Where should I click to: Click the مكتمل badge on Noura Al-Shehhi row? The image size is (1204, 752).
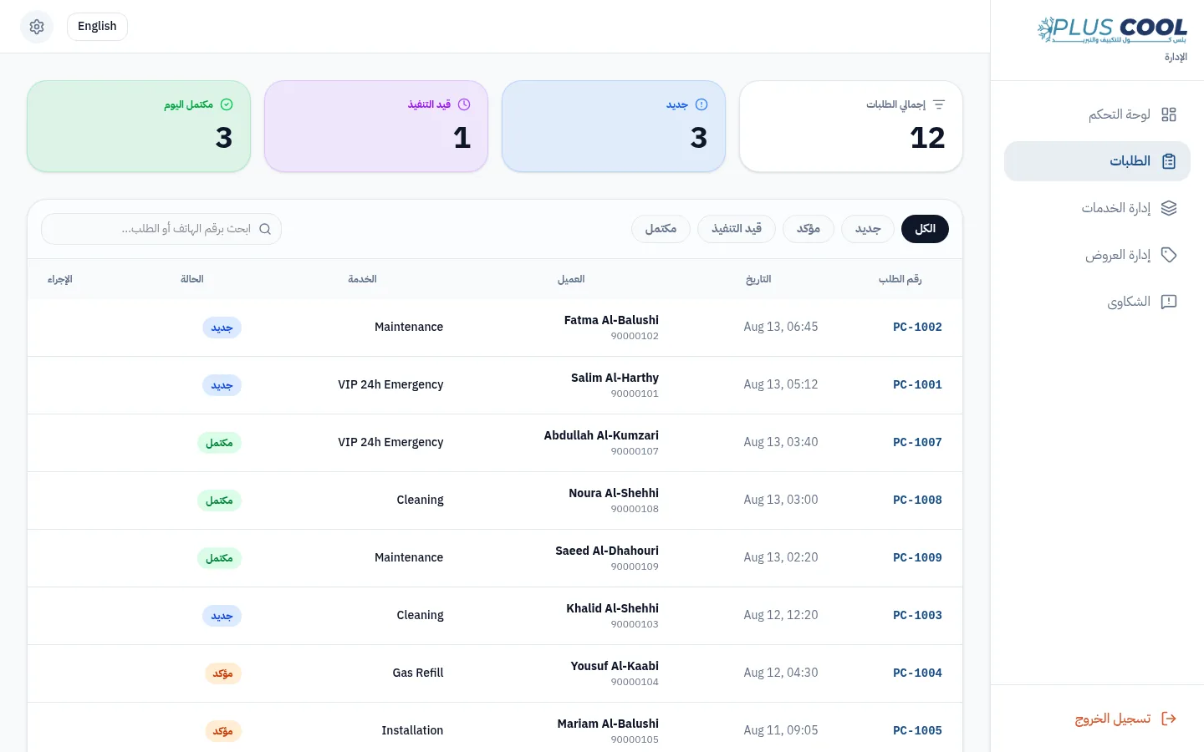click(219, 500)
